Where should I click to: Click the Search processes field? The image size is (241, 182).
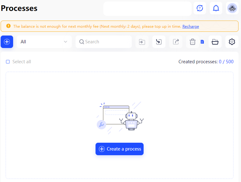pos(104,42)
